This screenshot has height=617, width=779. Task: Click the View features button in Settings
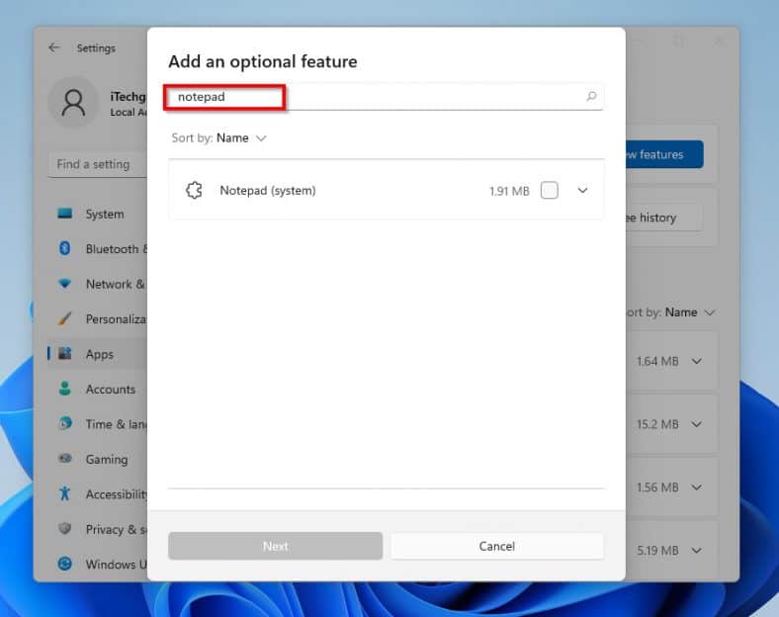pyautogui.click(x=664, y=154)
